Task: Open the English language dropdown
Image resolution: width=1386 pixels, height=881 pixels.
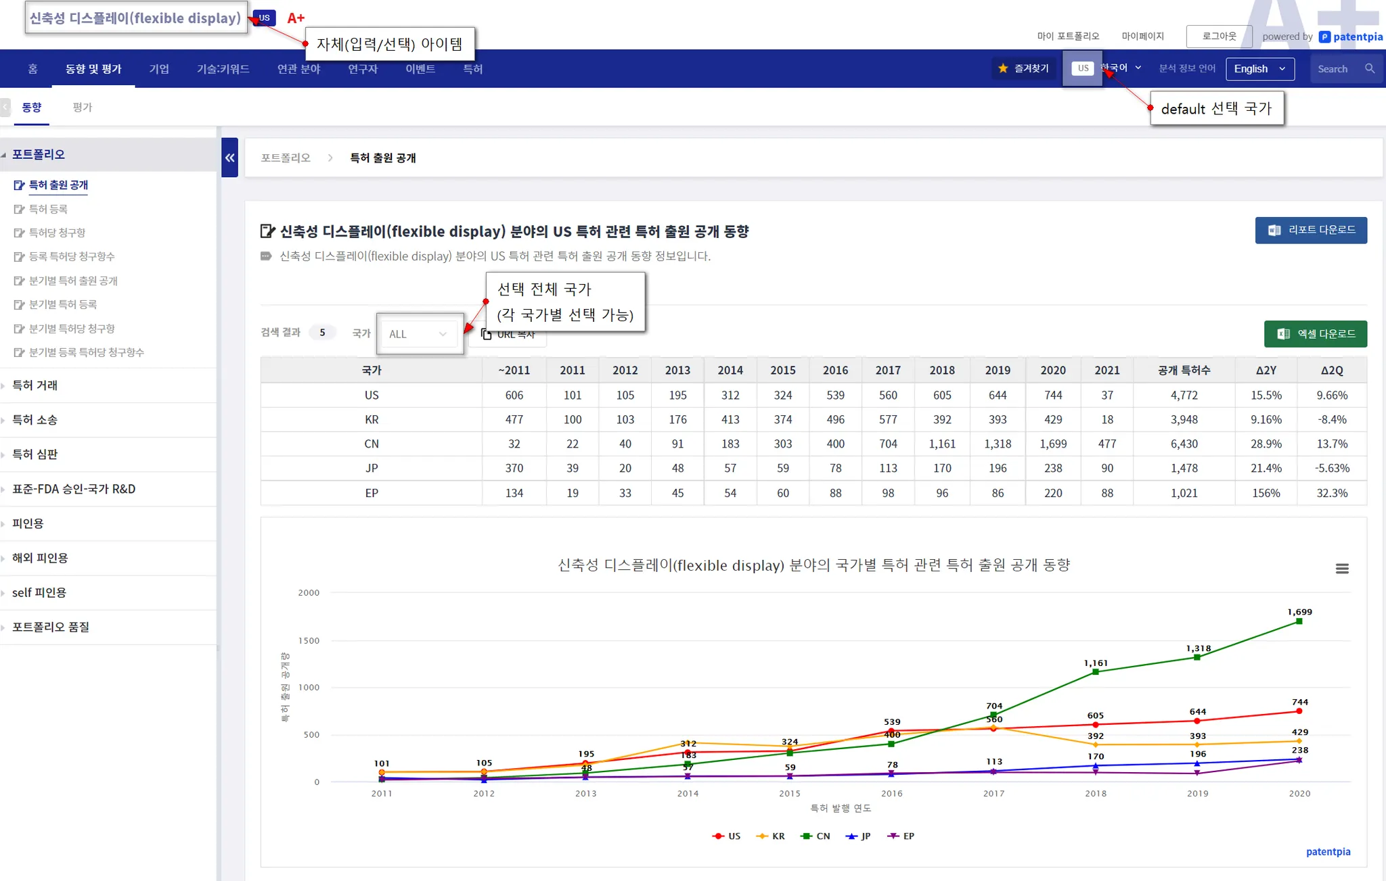Action: tap(1259, 69)
